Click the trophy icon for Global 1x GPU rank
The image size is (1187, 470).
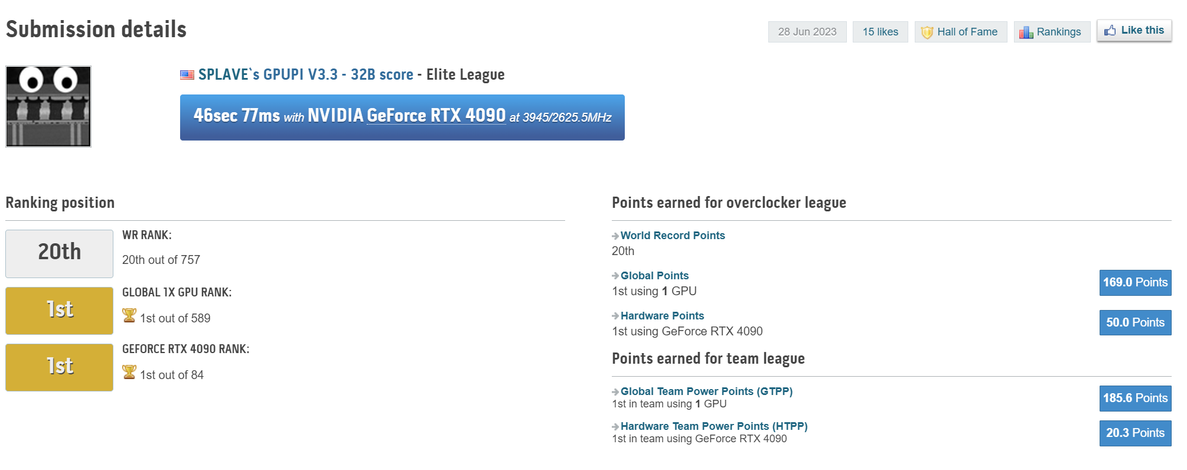pos(129,315)
